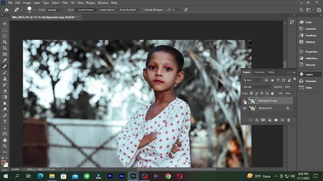Select the History Brush tool
Image resolution: width=323 pixels, height=181 pixels.
[x=5, y=85]
